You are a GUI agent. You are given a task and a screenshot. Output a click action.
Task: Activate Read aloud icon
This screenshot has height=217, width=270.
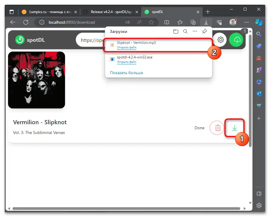(139, 22)
